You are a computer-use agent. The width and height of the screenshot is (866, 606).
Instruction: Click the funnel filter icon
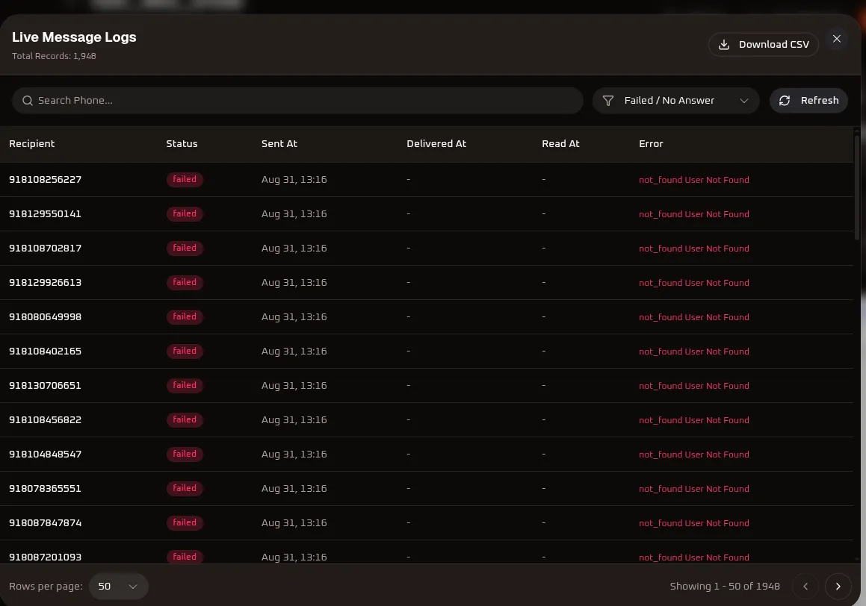tap(608, 100)
